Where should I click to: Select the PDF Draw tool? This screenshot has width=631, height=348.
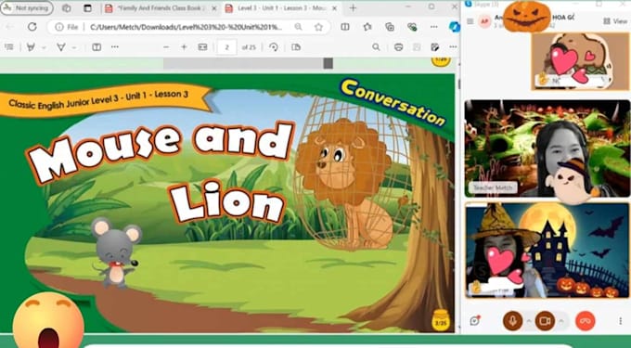[x=60, y=47]
